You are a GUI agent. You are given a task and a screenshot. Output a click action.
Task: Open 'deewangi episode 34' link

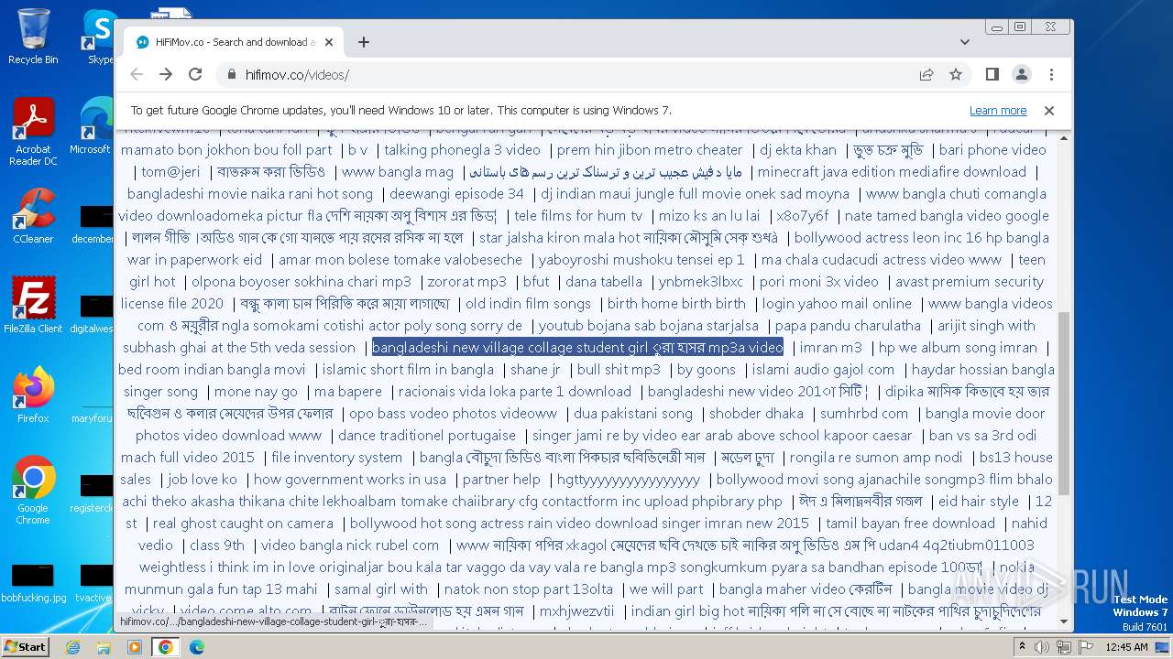pos(456,194)
